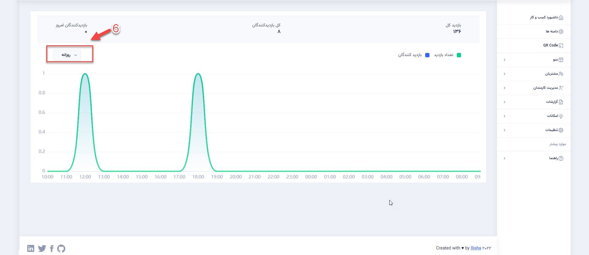
Task: Expand the staff management chevron
Action: [x=504, y=88]
